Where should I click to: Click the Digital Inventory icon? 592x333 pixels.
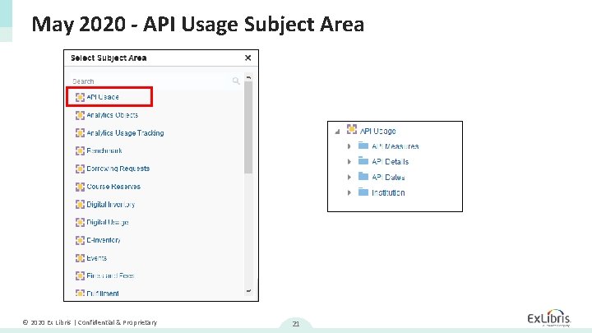[x=80, y=204]
